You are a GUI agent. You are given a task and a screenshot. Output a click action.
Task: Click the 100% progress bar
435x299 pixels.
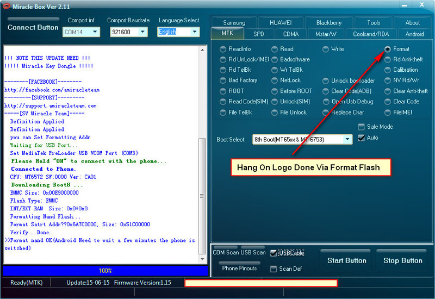click(105, 270)
